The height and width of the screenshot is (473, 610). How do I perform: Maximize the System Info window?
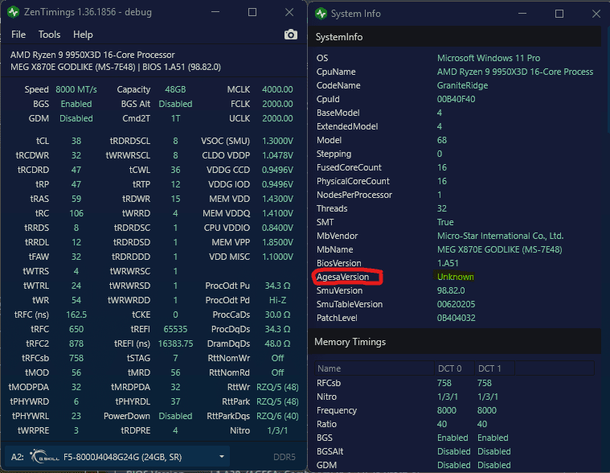[x=559, y=14]
